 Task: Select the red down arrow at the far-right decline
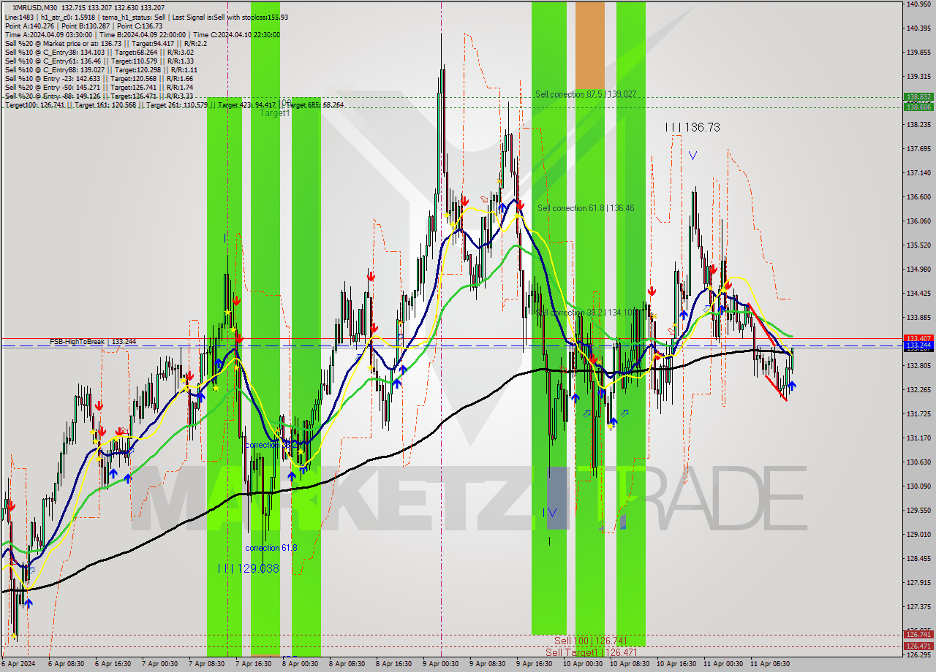(x=728, y=286)
